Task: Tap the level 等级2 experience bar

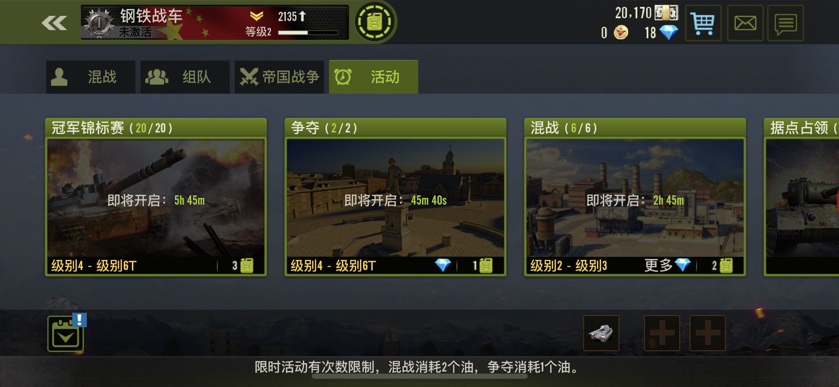Action: pos(308,33)
